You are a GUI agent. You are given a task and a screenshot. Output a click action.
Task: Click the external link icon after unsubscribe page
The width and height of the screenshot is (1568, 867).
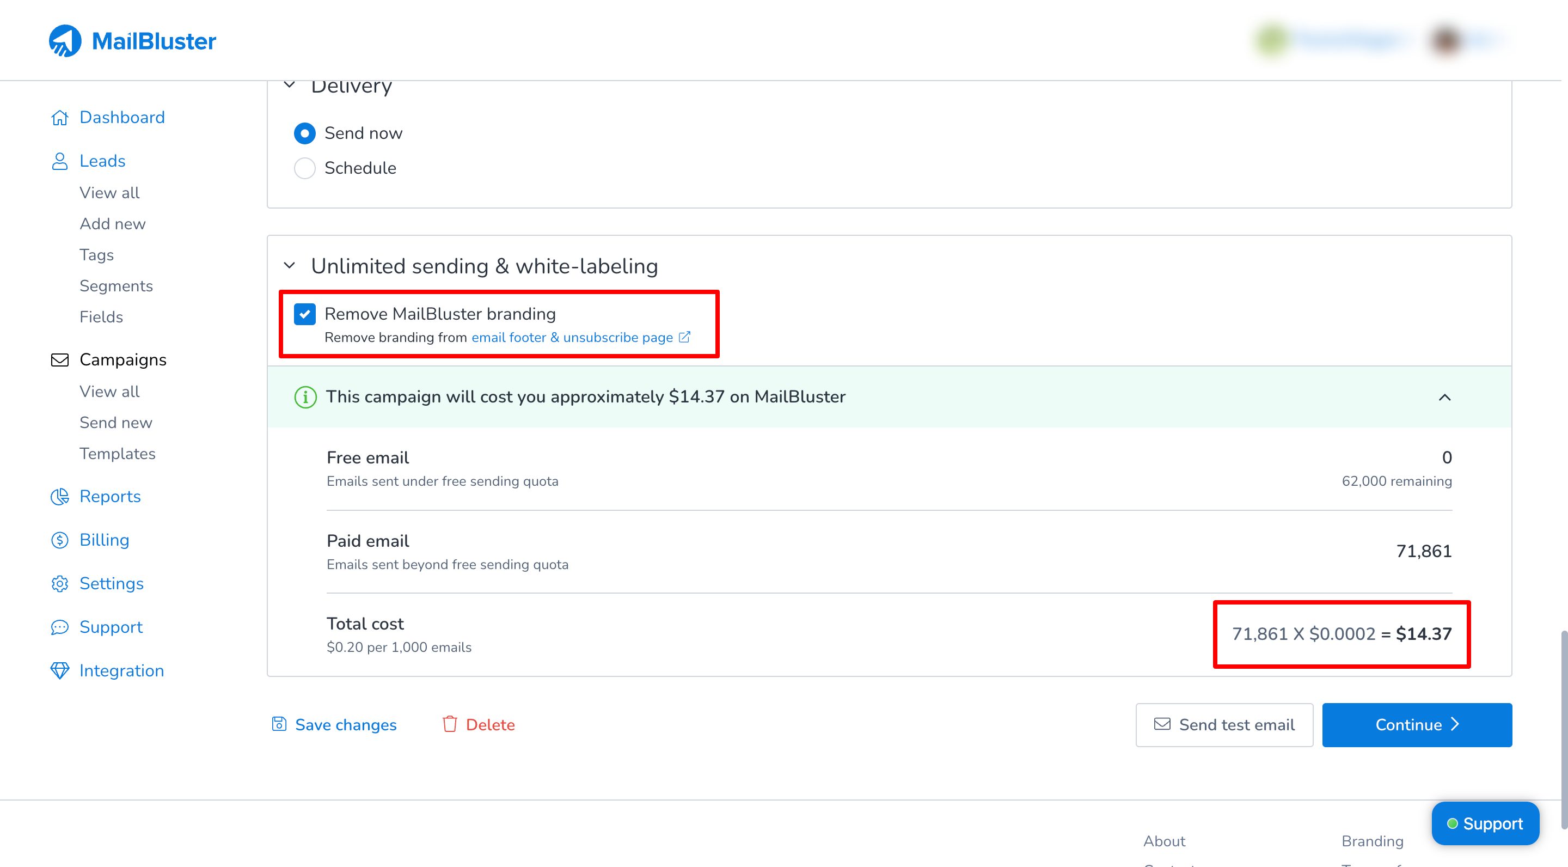(x=684, y=337)
